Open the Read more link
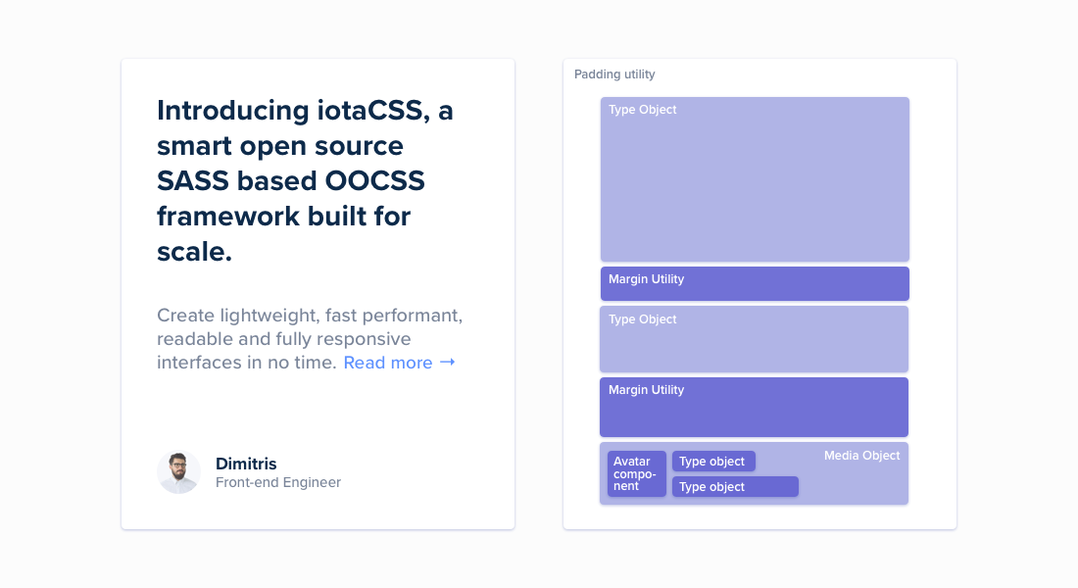Screen dimensions: 1078x588 point(388,363)
